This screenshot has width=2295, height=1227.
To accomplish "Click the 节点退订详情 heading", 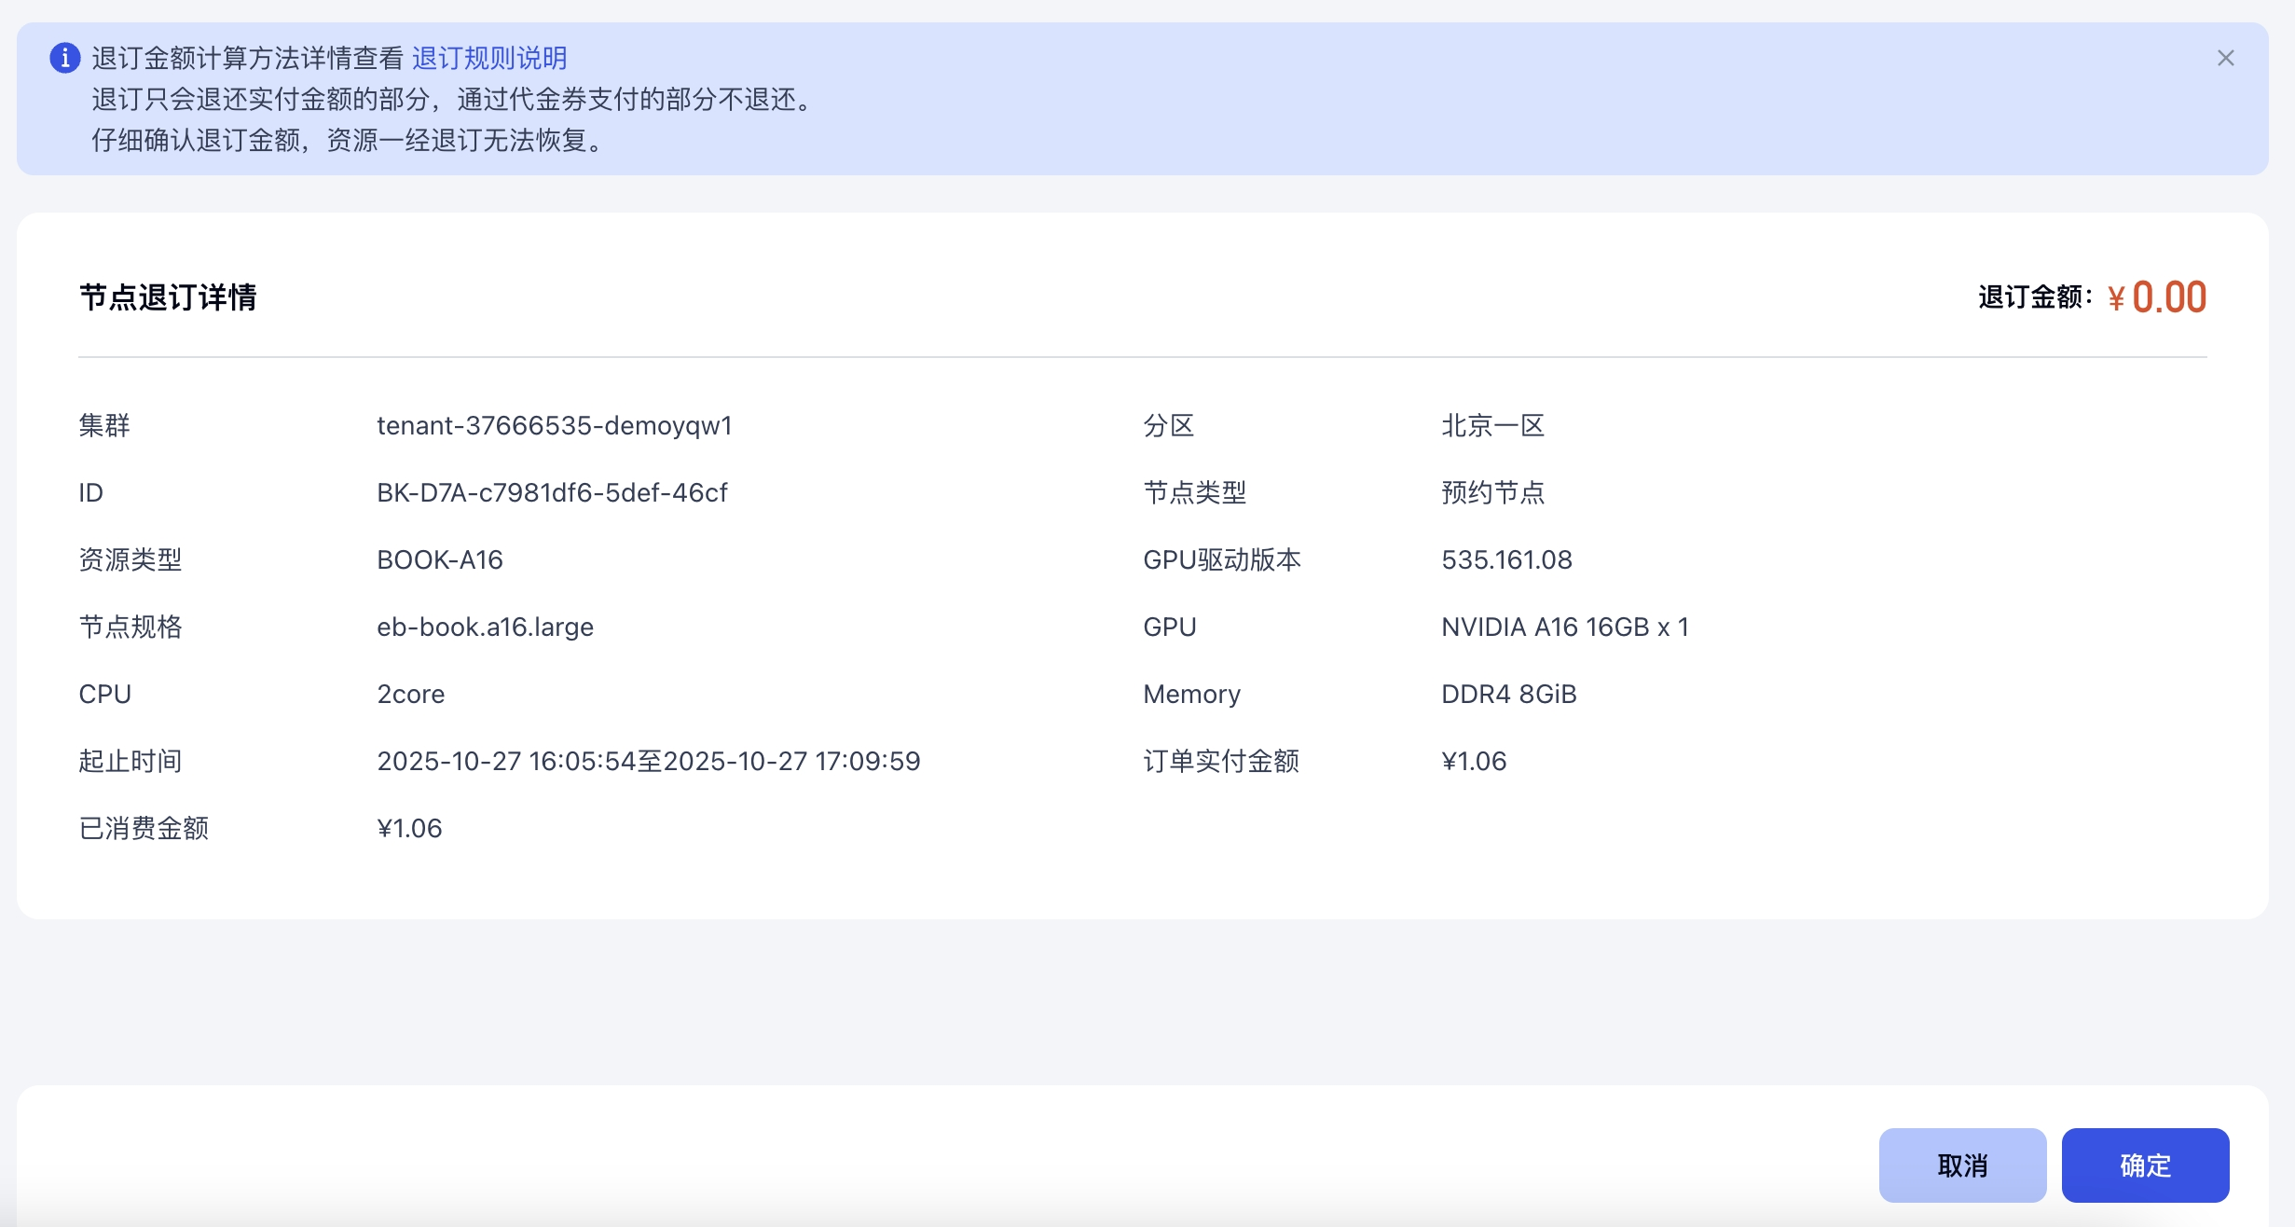I will (168, 297).
